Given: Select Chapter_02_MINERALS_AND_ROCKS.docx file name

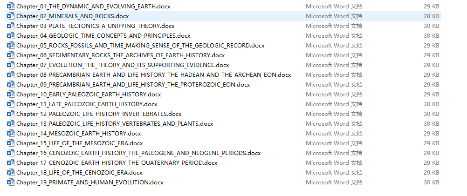Looking at the screenshot, I should coord(73,16).
